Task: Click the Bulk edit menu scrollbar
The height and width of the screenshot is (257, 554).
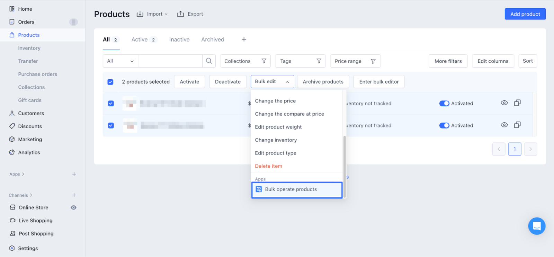Action: [x=344, y=166]
